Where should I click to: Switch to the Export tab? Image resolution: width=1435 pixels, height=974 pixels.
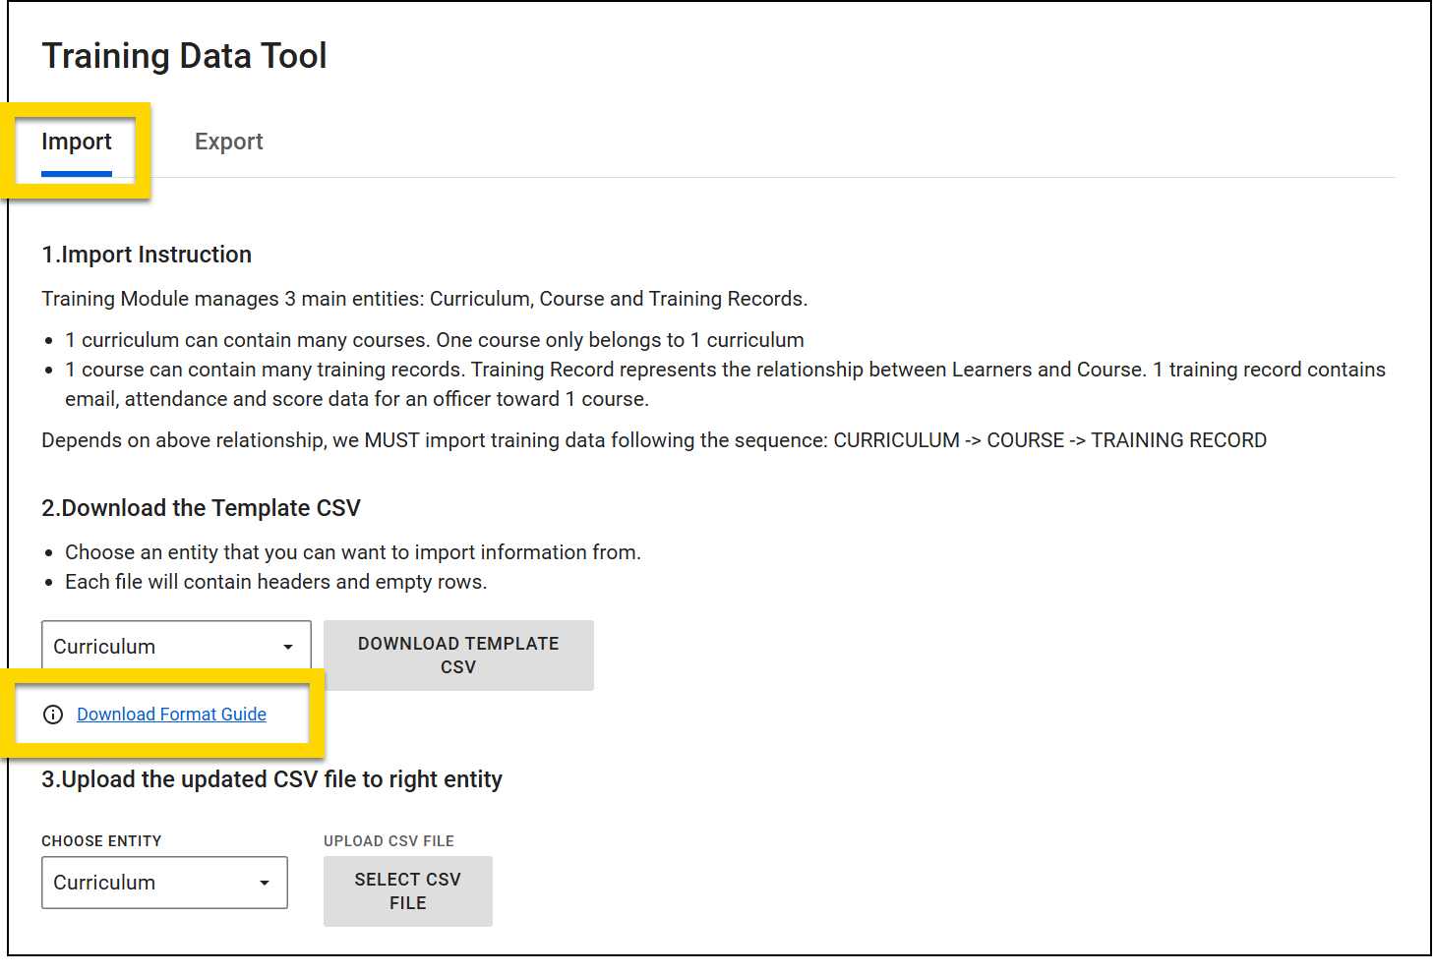pos(228,142)
